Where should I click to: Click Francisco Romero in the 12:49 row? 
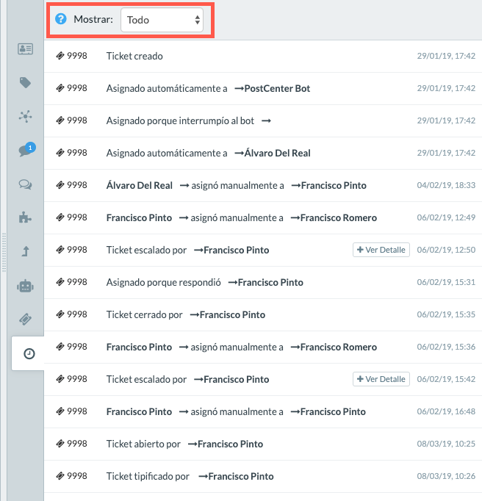(339, 218)
